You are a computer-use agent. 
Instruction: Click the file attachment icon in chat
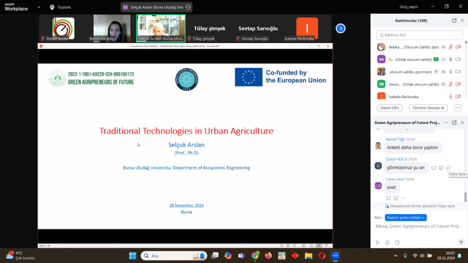tap(397, 242)
